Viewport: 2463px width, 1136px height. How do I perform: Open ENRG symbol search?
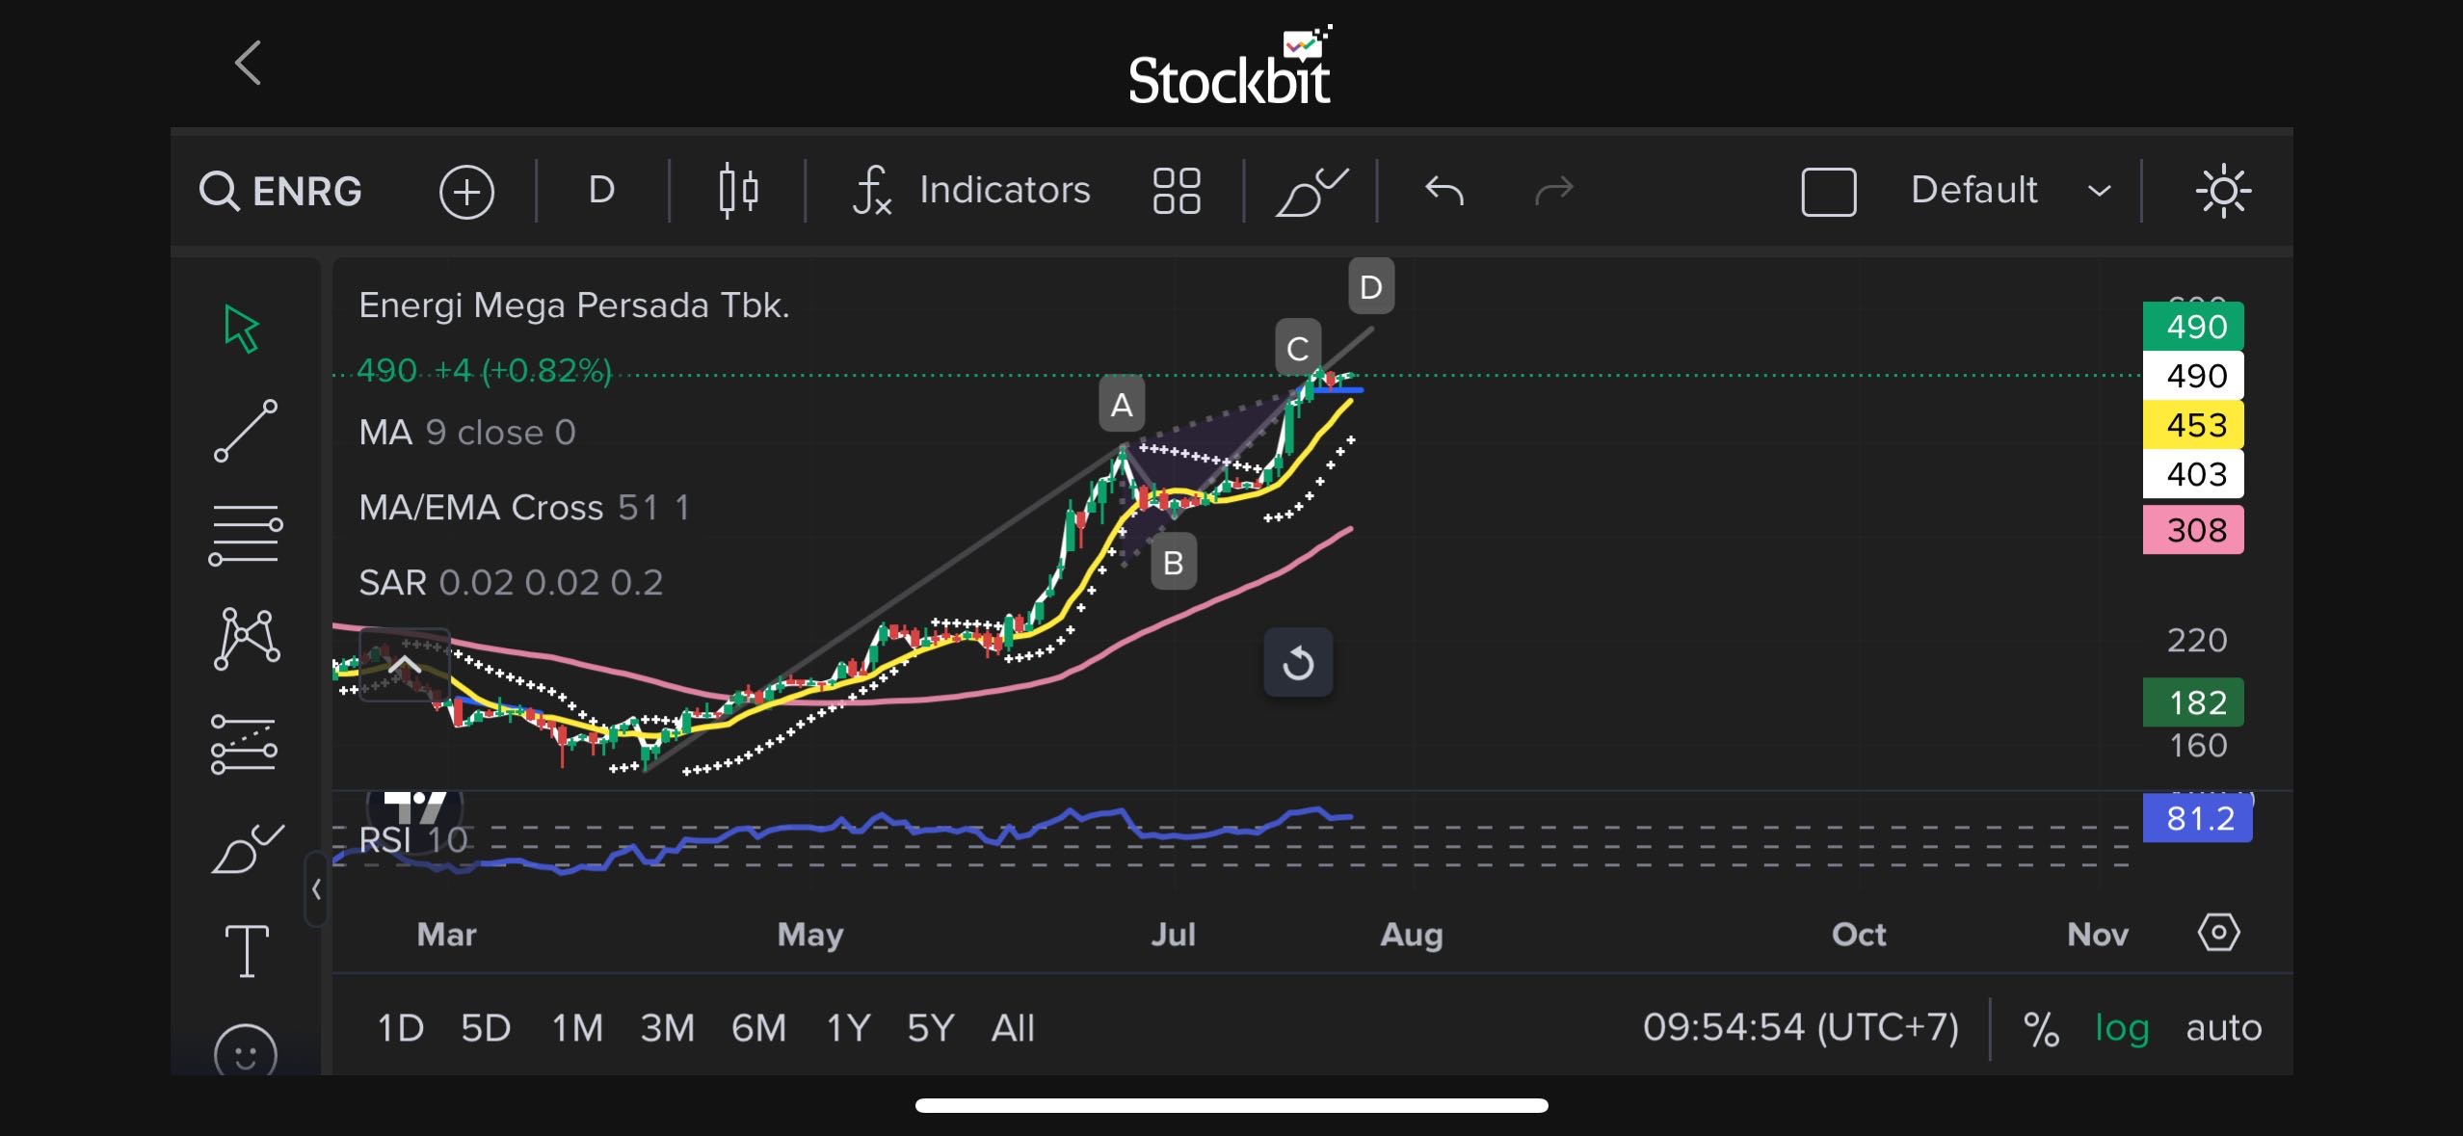[280, 191]
